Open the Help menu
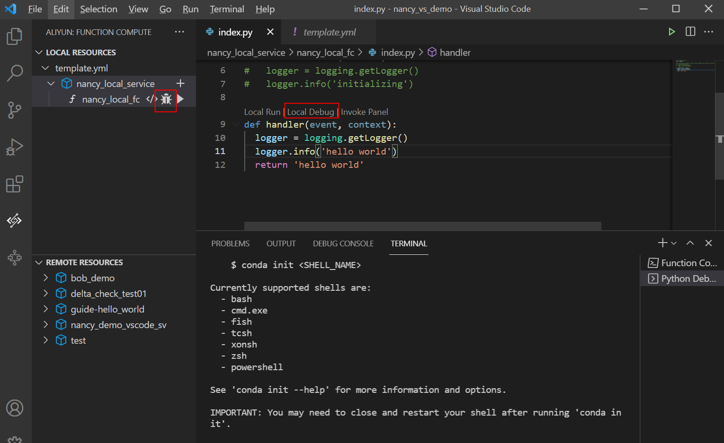 coord(265,9)
